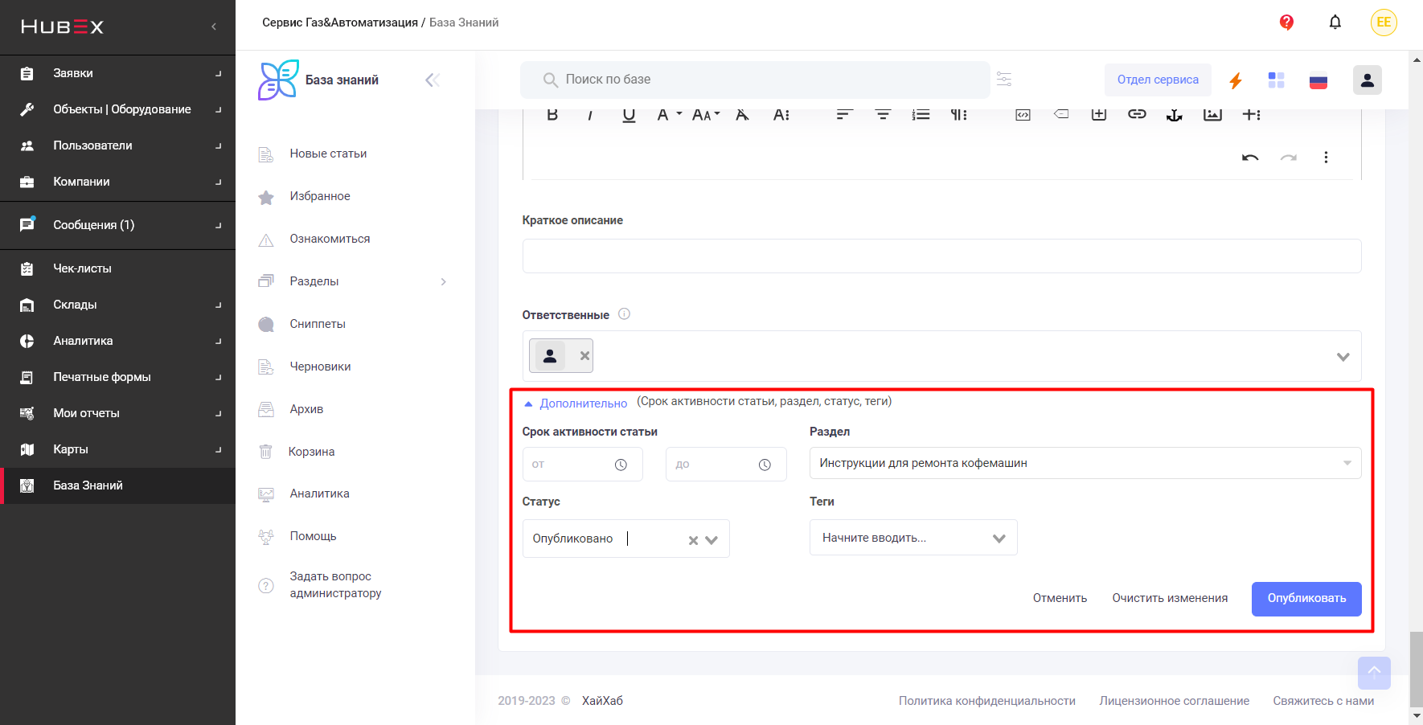
Task: Open the grid apps icon
Action: coord(1276,80)
